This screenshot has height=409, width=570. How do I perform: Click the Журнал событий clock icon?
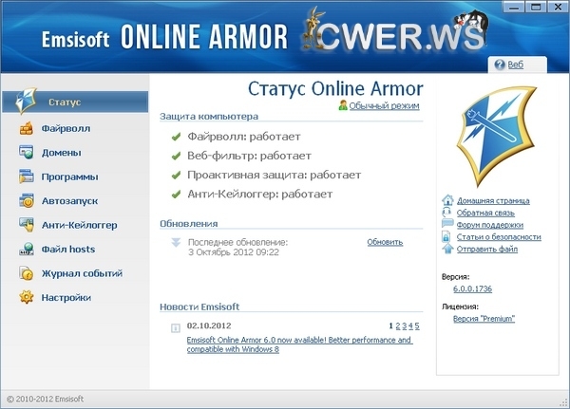27,273
